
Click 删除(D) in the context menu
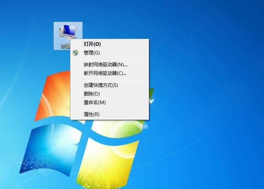pyautogui.click(x=92, y=94)
